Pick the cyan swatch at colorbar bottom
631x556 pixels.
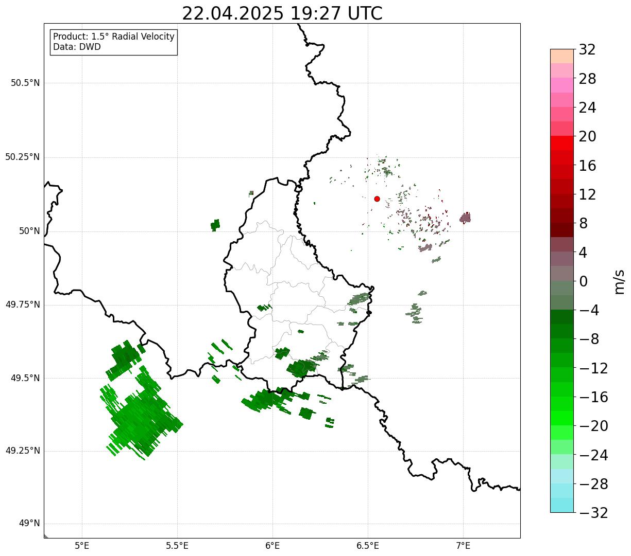(x=562, y=505)
